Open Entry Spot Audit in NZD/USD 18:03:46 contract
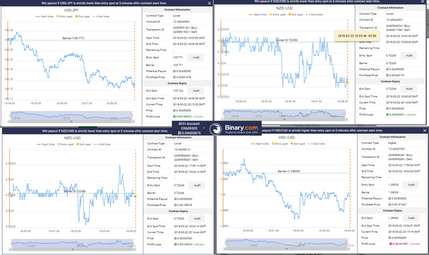The height and width of the screenshot is (255, 429). pos(409,56)
